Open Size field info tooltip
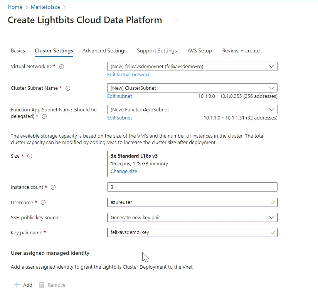This screenshot has width=318, height=296. (30, 156)
